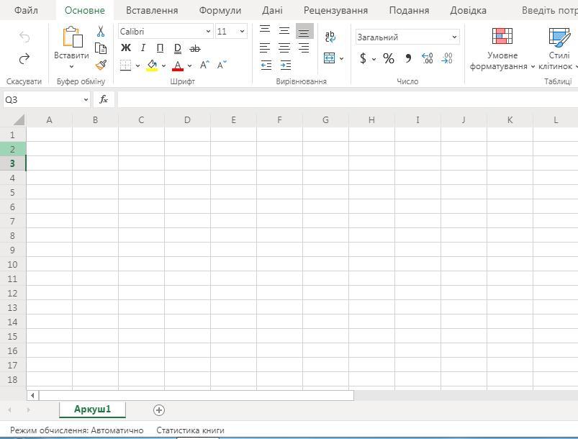Viewport: 578px width, 439px height.
Task: Open borders dropdown arrow
Action: pos(138,66)
